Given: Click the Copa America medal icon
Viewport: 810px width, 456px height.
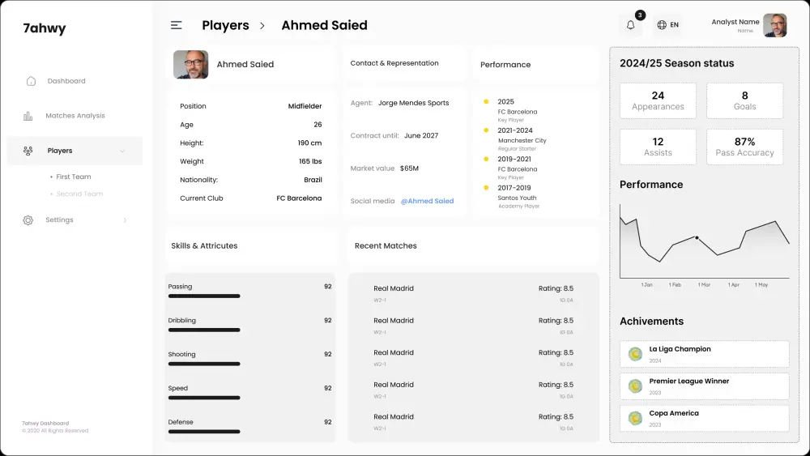Looking at the screenshot, I should (x=635, y=418).
